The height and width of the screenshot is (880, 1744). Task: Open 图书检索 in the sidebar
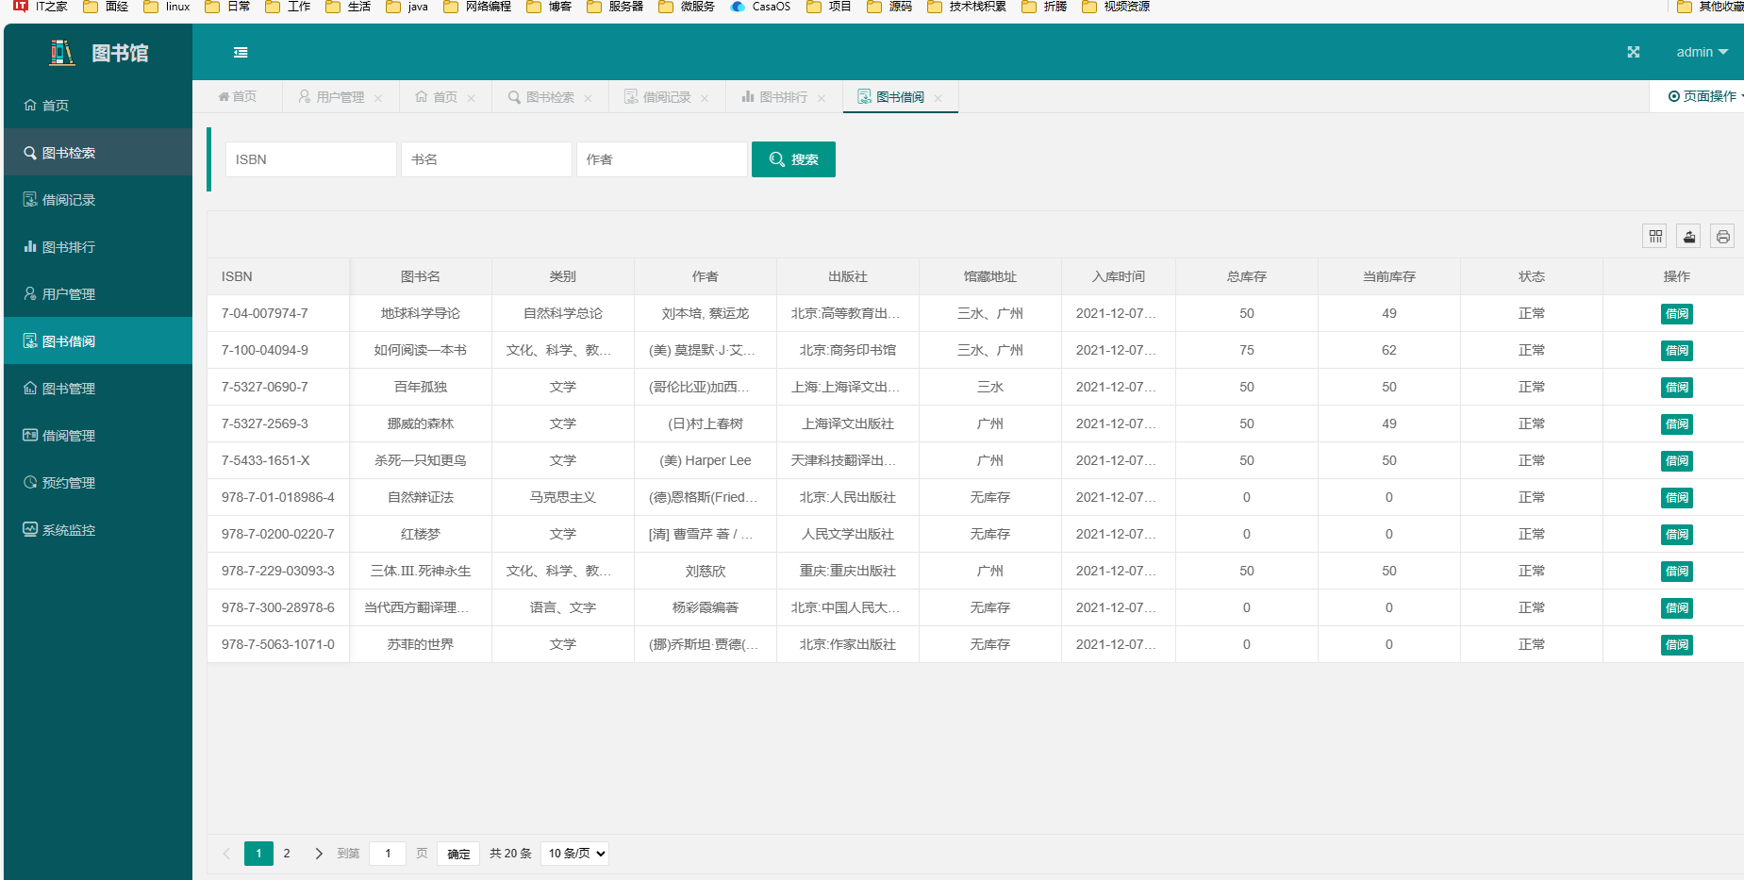[98, 152]
